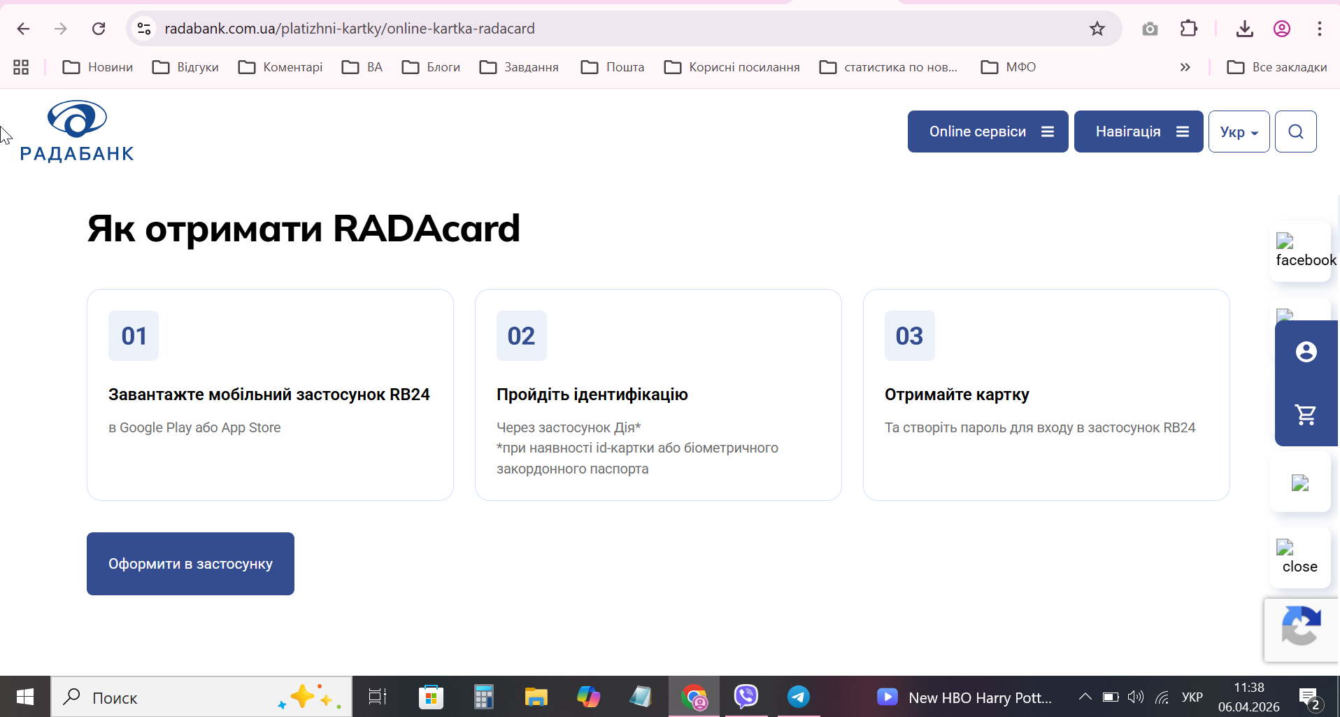1340x717 pixels.
Task: Click the text в Google Play або App Store
Action: (194, 427)
